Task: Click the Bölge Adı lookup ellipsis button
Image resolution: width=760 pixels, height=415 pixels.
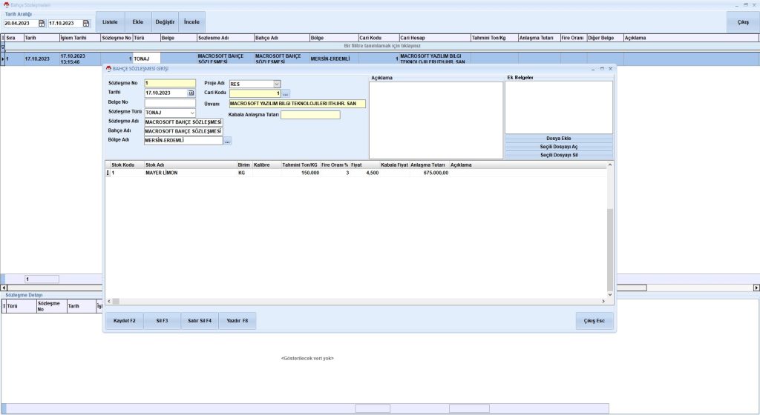Action: tap(228, 141)
